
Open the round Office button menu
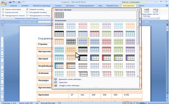point(4,4)
